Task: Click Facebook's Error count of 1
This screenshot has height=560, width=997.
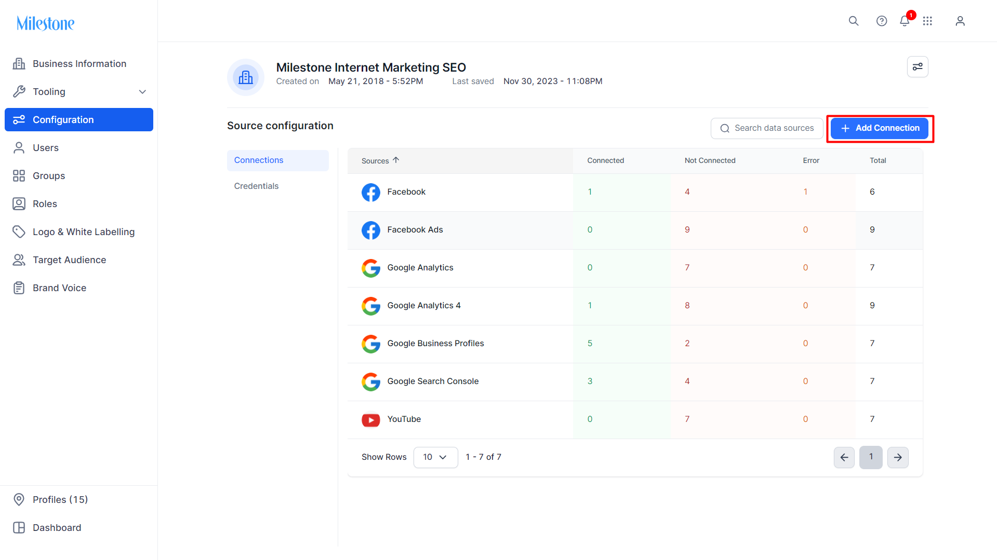Action: pyautogui.click(x=805, y=192)
